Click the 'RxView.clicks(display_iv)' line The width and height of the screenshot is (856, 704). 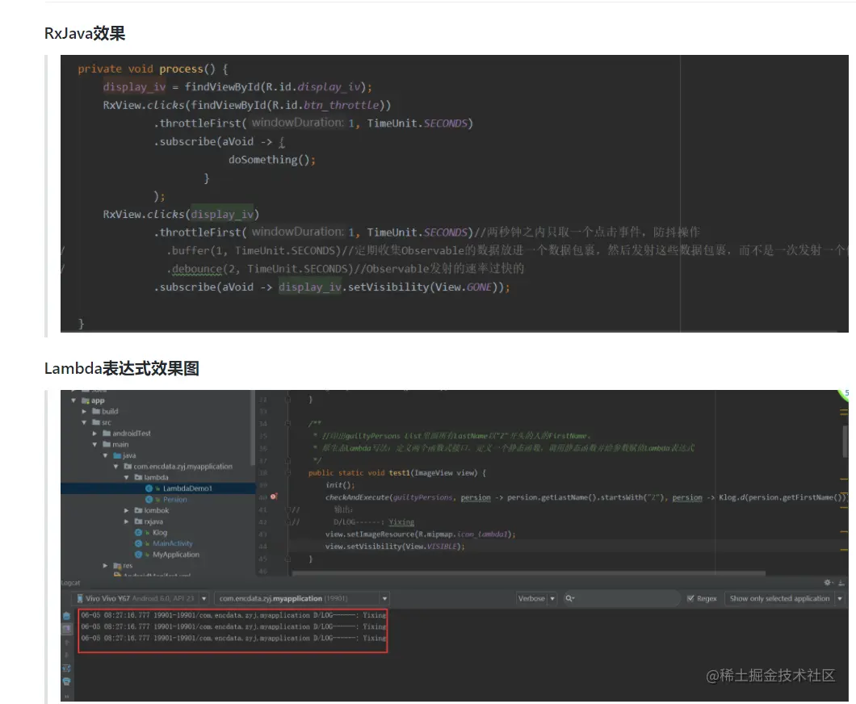point(181,215)
